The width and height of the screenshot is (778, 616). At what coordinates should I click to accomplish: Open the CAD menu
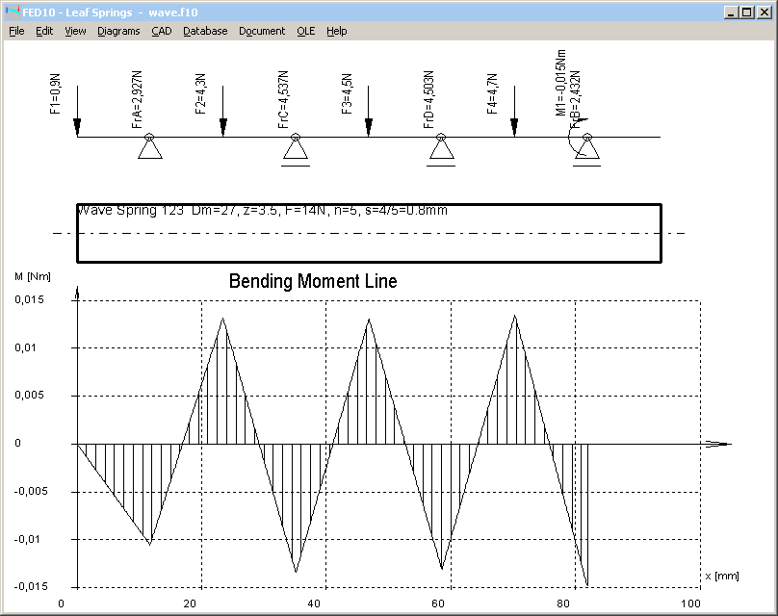point(161,31)
